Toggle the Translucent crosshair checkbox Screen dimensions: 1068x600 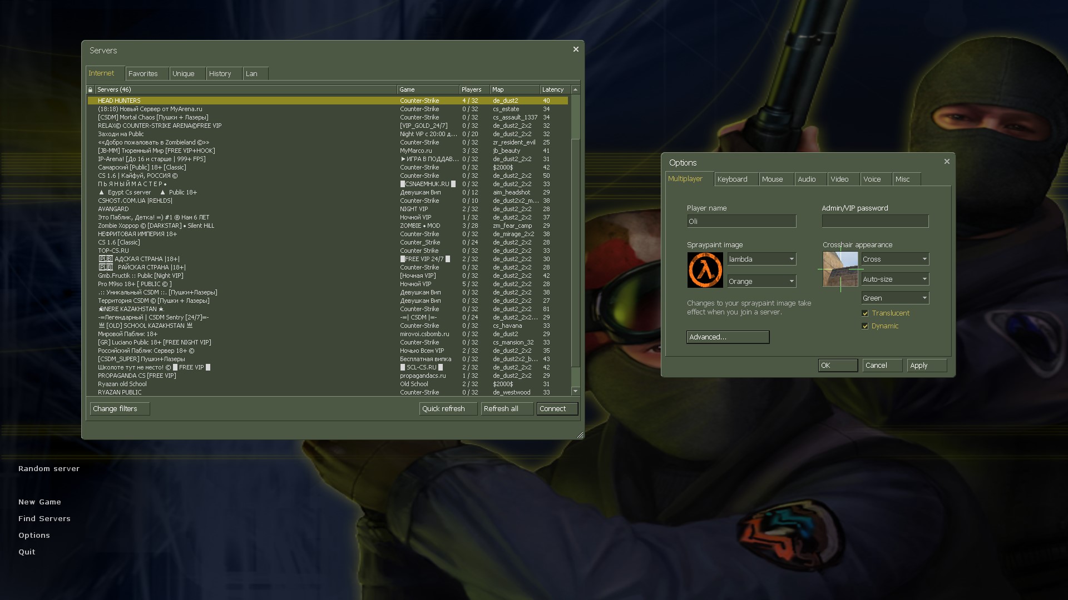click(x=865, y=313)
